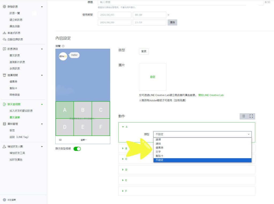Click the 群發訊息 broadcast icon in sidebar
Image resolution: width=274 pixels, height=204 pixels.
coord(4,7)
